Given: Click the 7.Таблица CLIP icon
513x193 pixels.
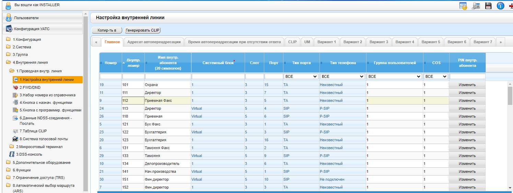Looking at the screenshot, I should pyautogui.click(x=15, y=131).
